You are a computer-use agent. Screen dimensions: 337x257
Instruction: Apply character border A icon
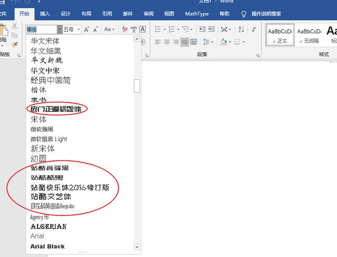143,29
